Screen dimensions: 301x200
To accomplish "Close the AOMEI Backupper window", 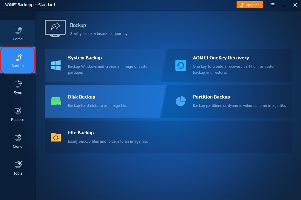I will click(295, 5).
